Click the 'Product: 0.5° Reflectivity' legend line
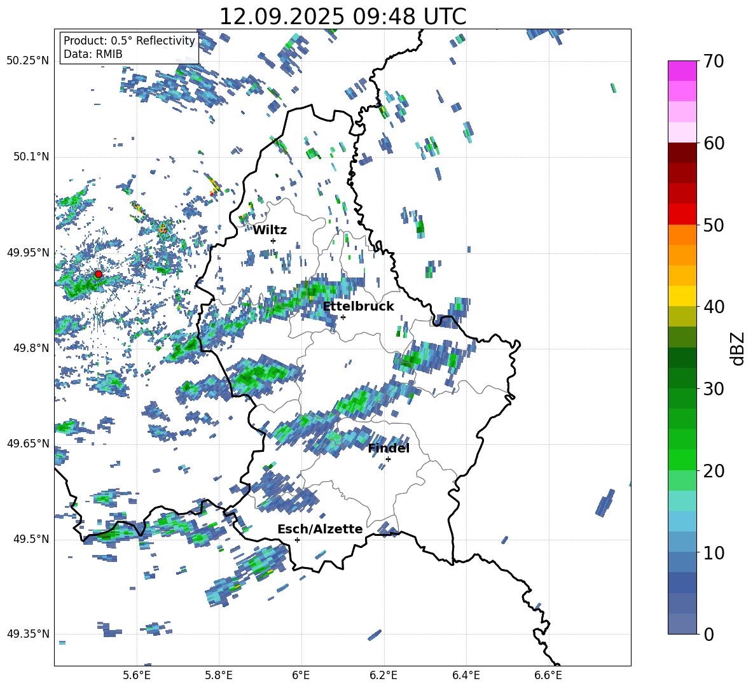The width and height of the screenshot is (753, 688). pos(129,41)
